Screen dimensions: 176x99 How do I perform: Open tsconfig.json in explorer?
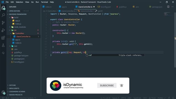(x=19, y=62)
